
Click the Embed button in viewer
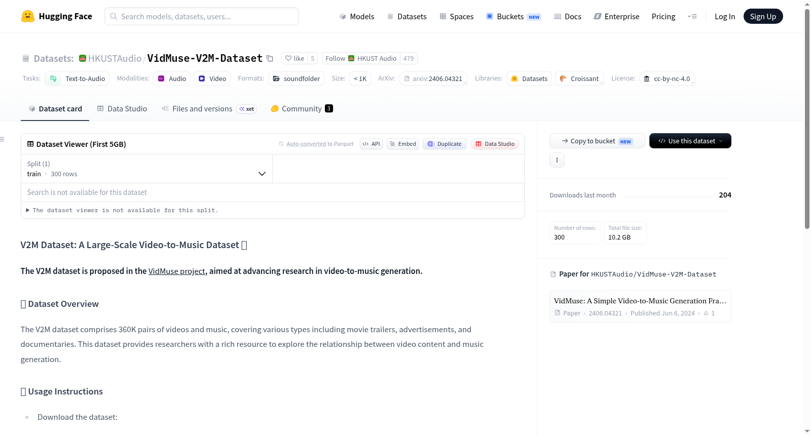(402, 144)
